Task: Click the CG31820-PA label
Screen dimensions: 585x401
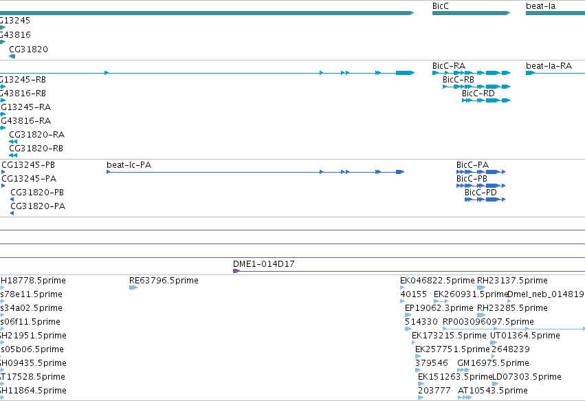Action: tap(38, 206)
